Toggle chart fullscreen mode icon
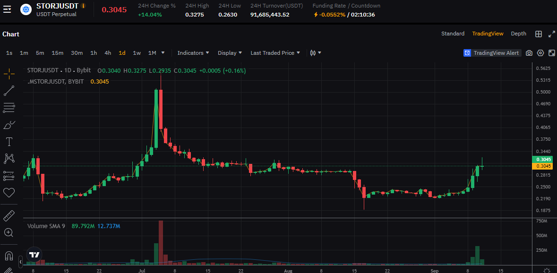 [x=552, y=53]
